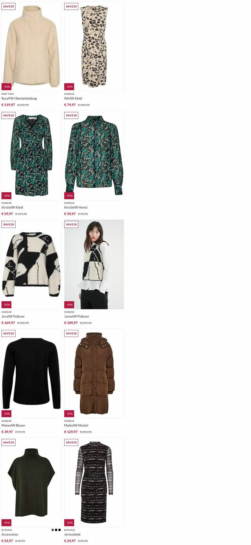Image resolution: width=251 pixels, height=545 pixels.
Task: Select the last black swatch for Accessoires
Action: click(x=60, y=530)
